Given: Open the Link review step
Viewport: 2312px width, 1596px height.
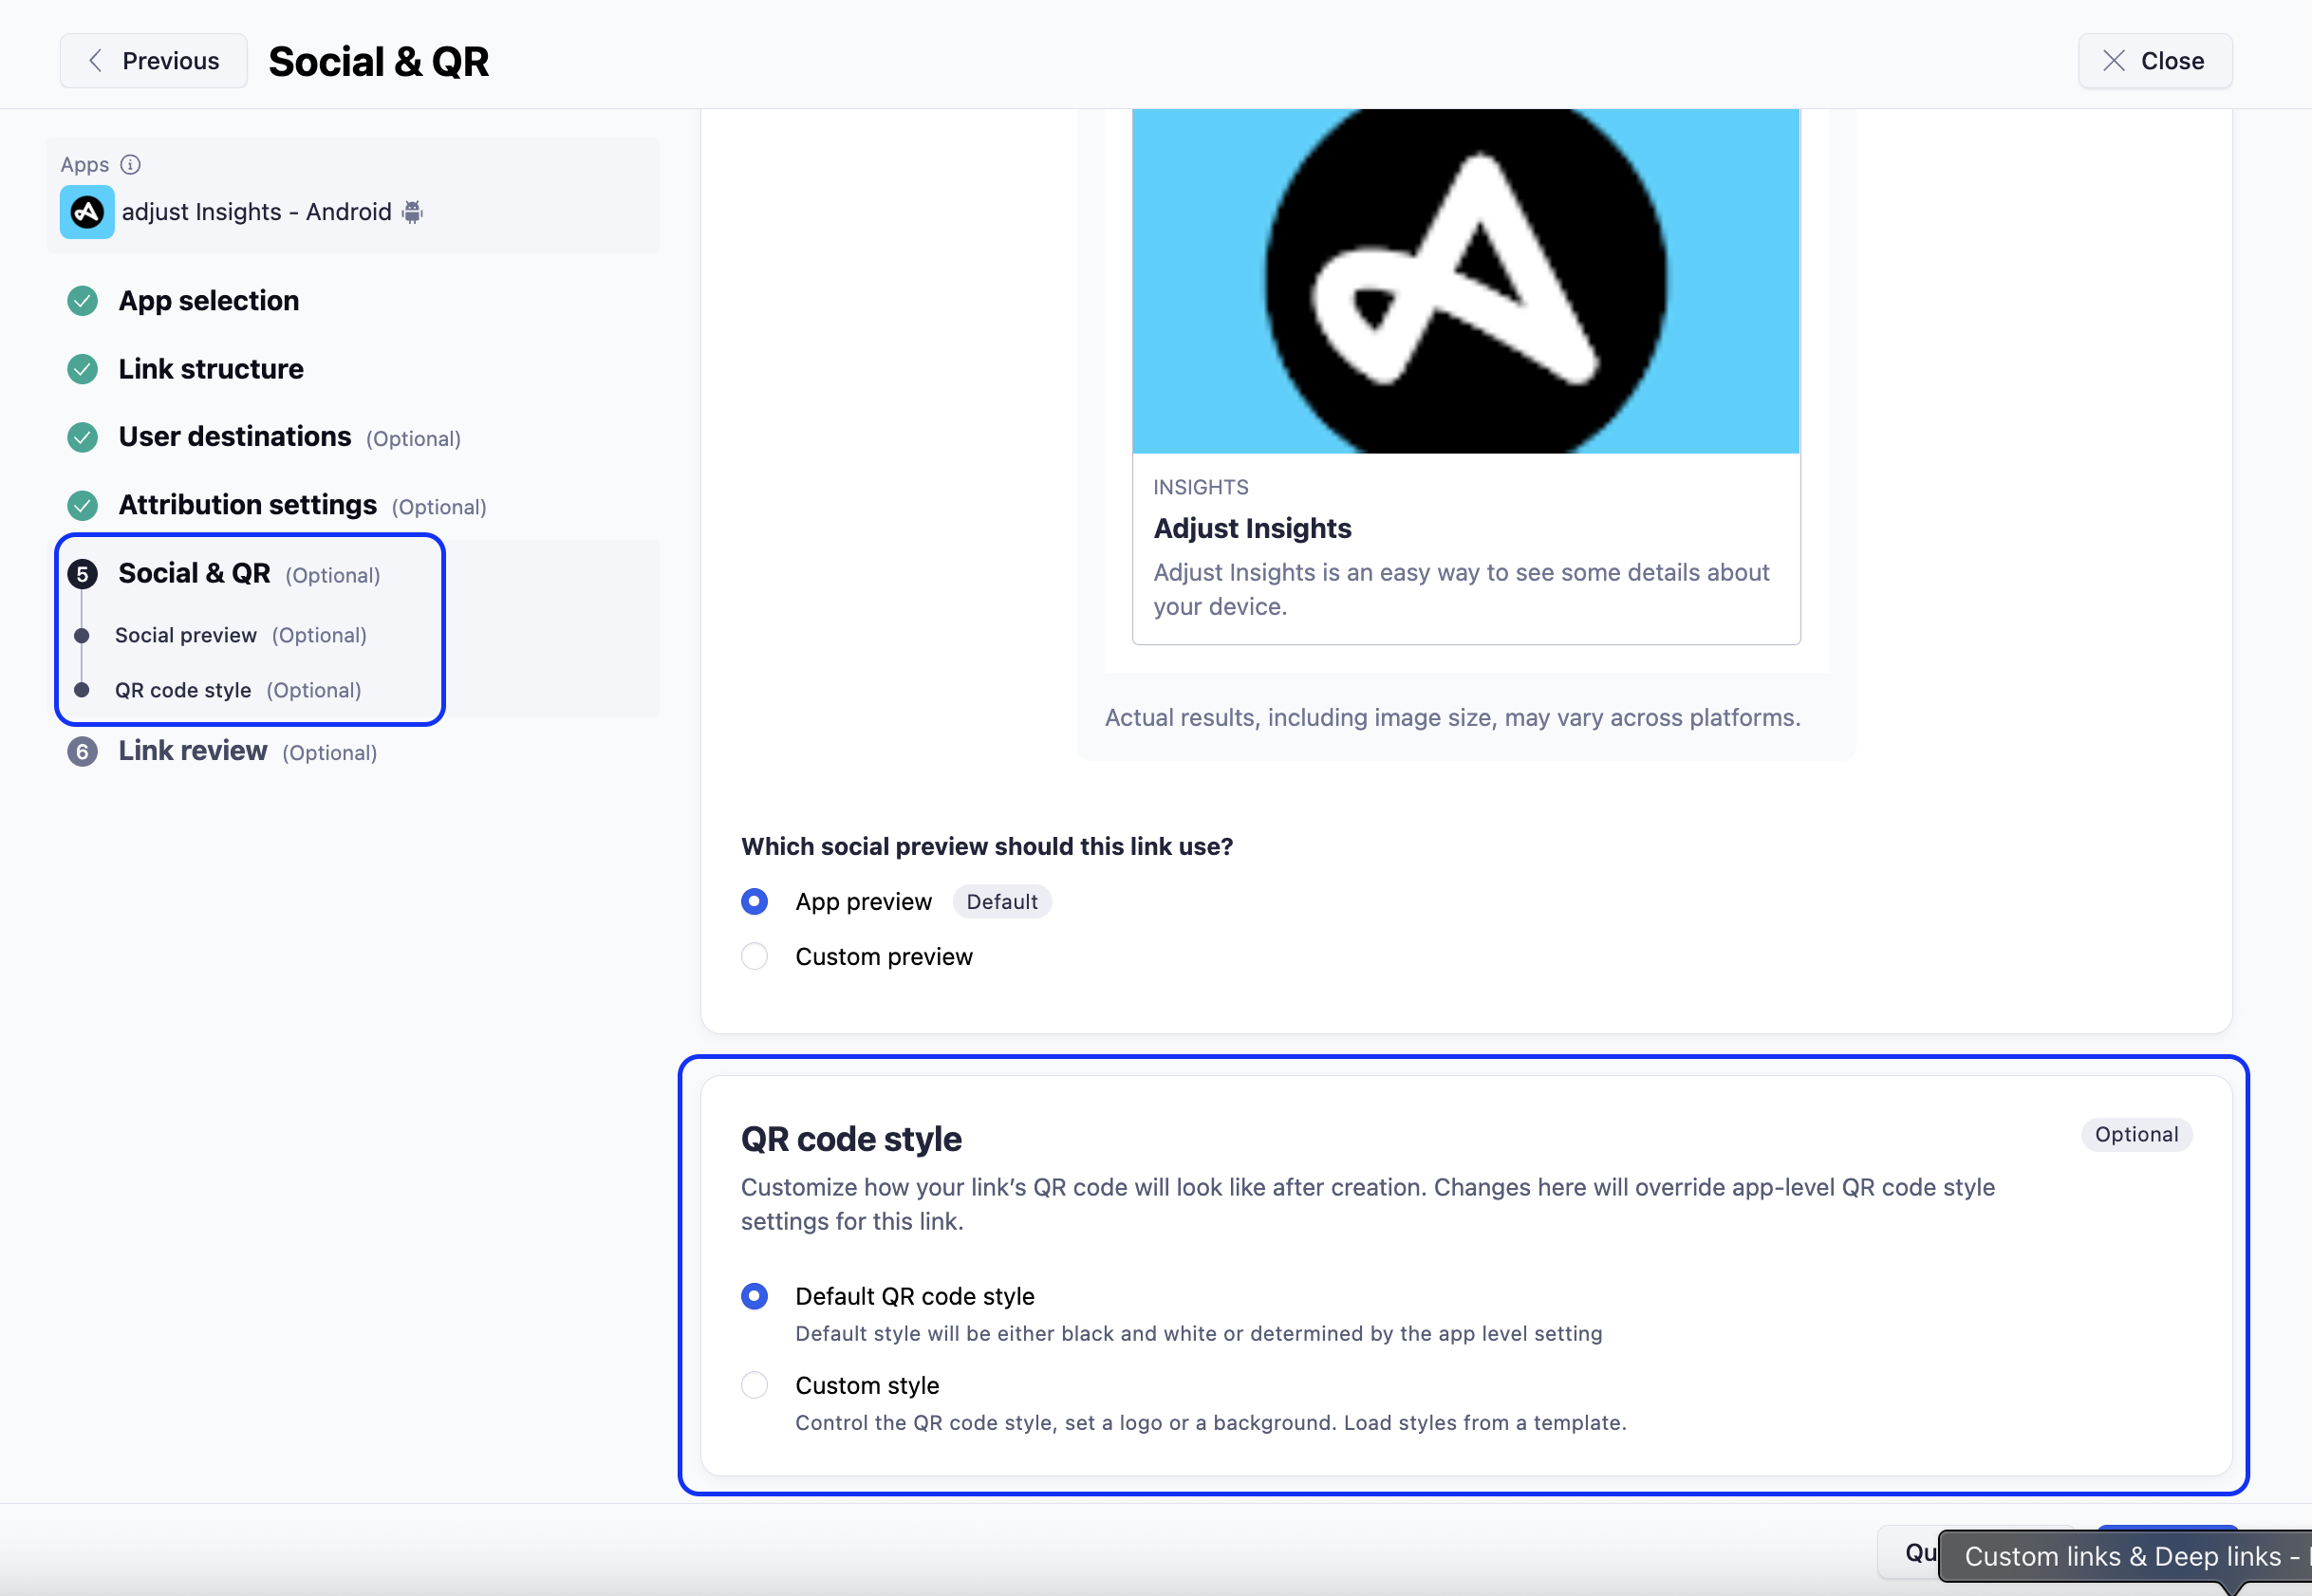Looking at the screenshot, I should (193, 751).
